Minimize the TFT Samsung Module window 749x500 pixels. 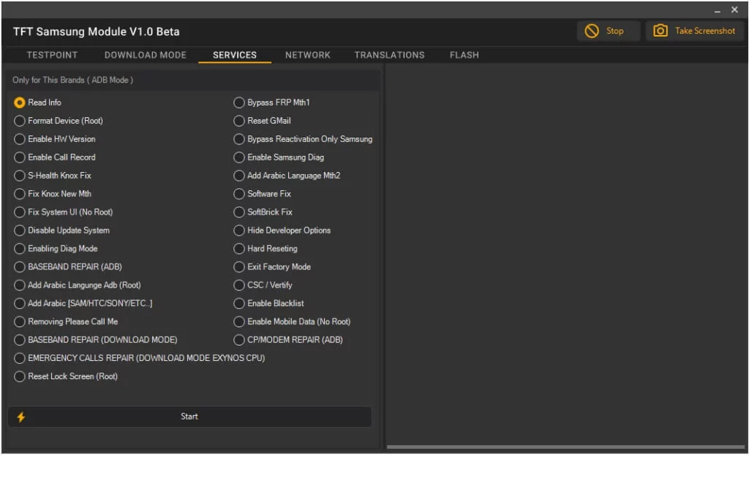(x=717, y=10)
